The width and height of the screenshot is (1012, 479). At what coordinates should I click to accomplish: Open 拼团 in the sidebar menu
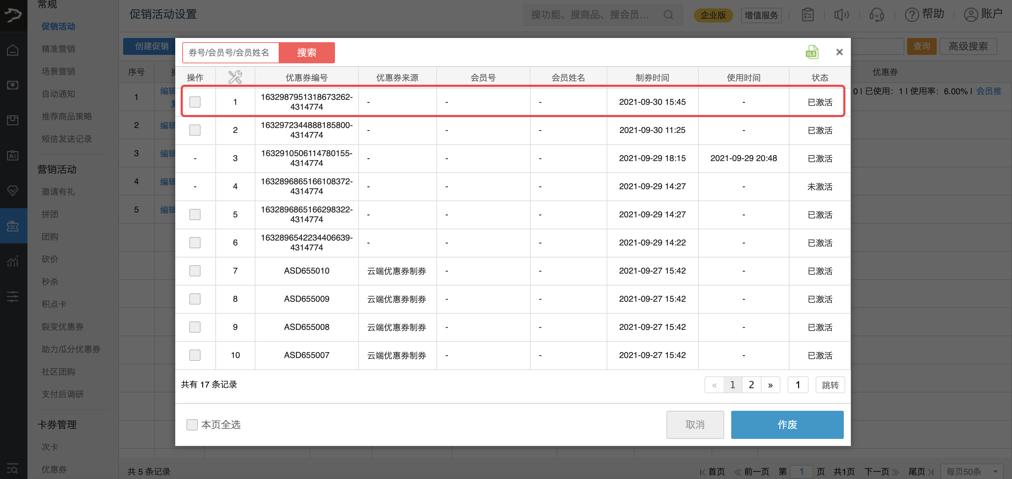pyautogui.click(x=50, y=214)
